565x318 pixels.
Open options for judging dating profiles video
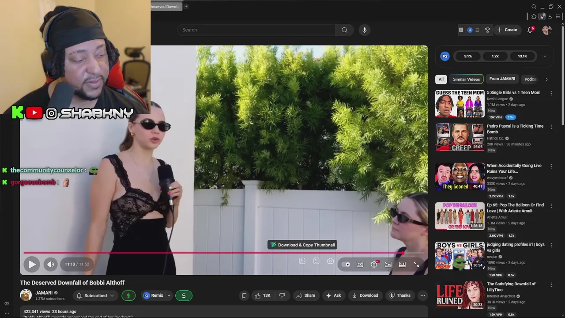pos(551,245)
